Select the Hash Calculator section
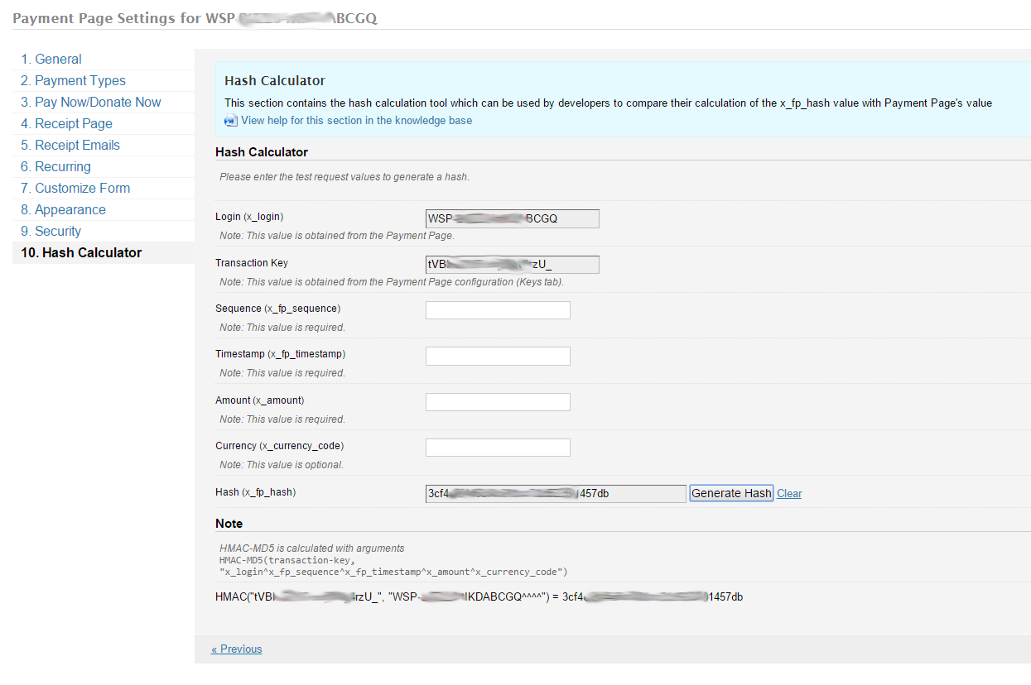Viewport: 1031px width, 685px height. coord(81,252)
